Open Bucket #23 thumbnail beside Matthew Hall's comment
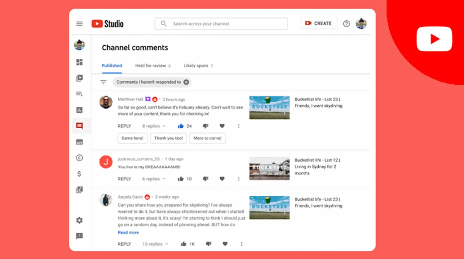The image size is (464, 259). 269,107
